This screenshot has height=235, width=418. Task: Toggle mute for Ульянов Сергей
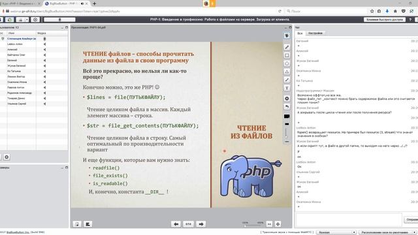[x=44, y=104]
